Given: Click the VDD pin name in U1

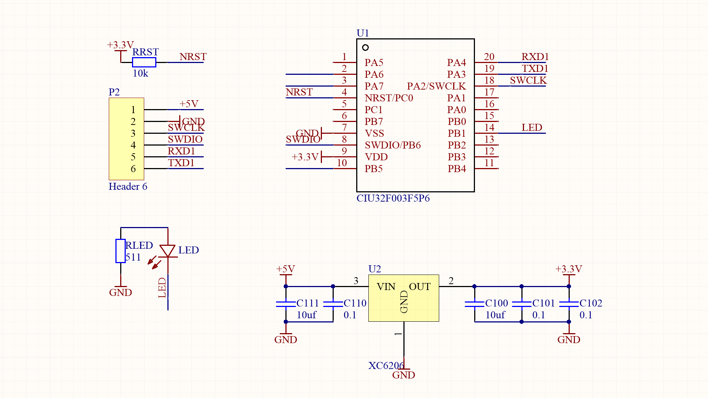Looking at the screenshot, I should (x=376, y=157).
